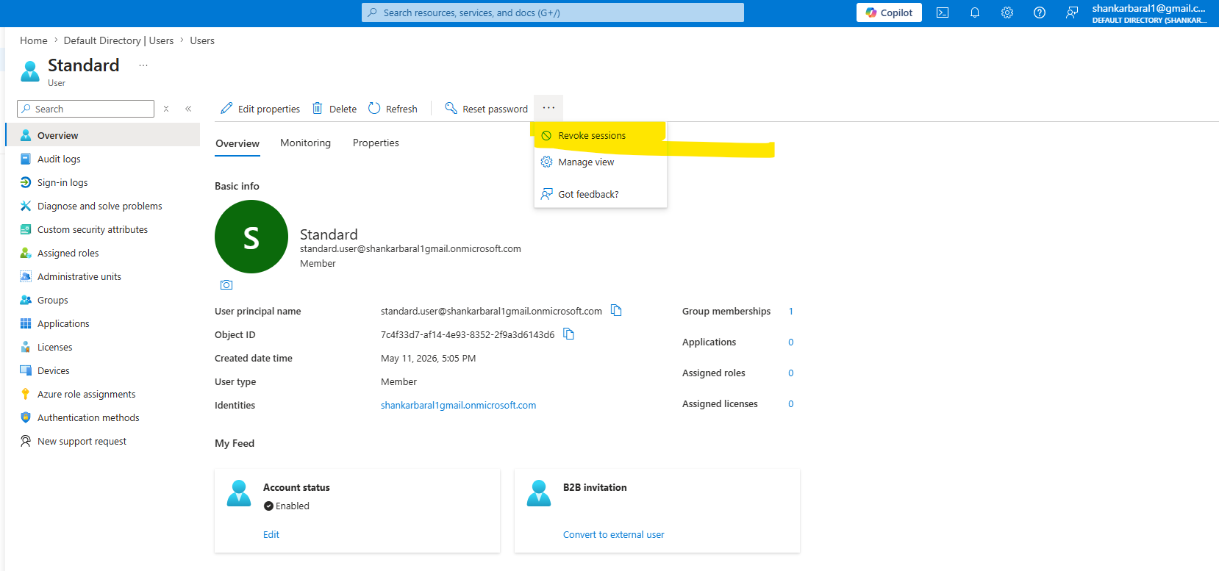Open Group memberships count 1
This screenshot has height=571, width=1219.
pyautogui.click(x=791, y=312)
